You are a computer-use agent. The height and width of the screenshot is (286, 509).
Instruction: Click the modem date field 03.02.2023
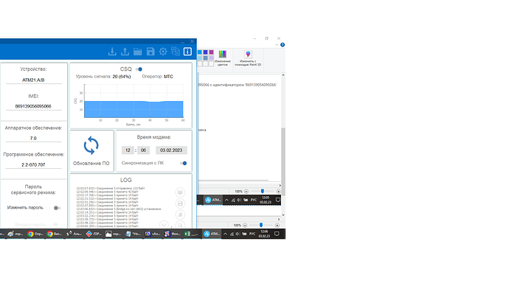(x=171, y=150)
